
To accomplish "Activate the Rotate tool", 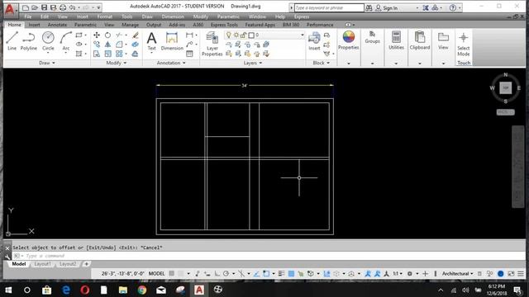I will pos(107,35).
